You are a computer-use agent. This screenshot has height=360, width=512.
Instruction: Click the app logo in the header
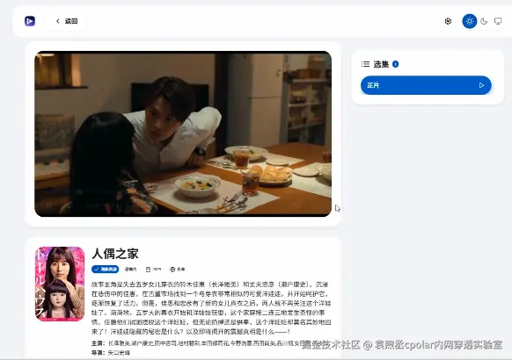coord(30,21)
